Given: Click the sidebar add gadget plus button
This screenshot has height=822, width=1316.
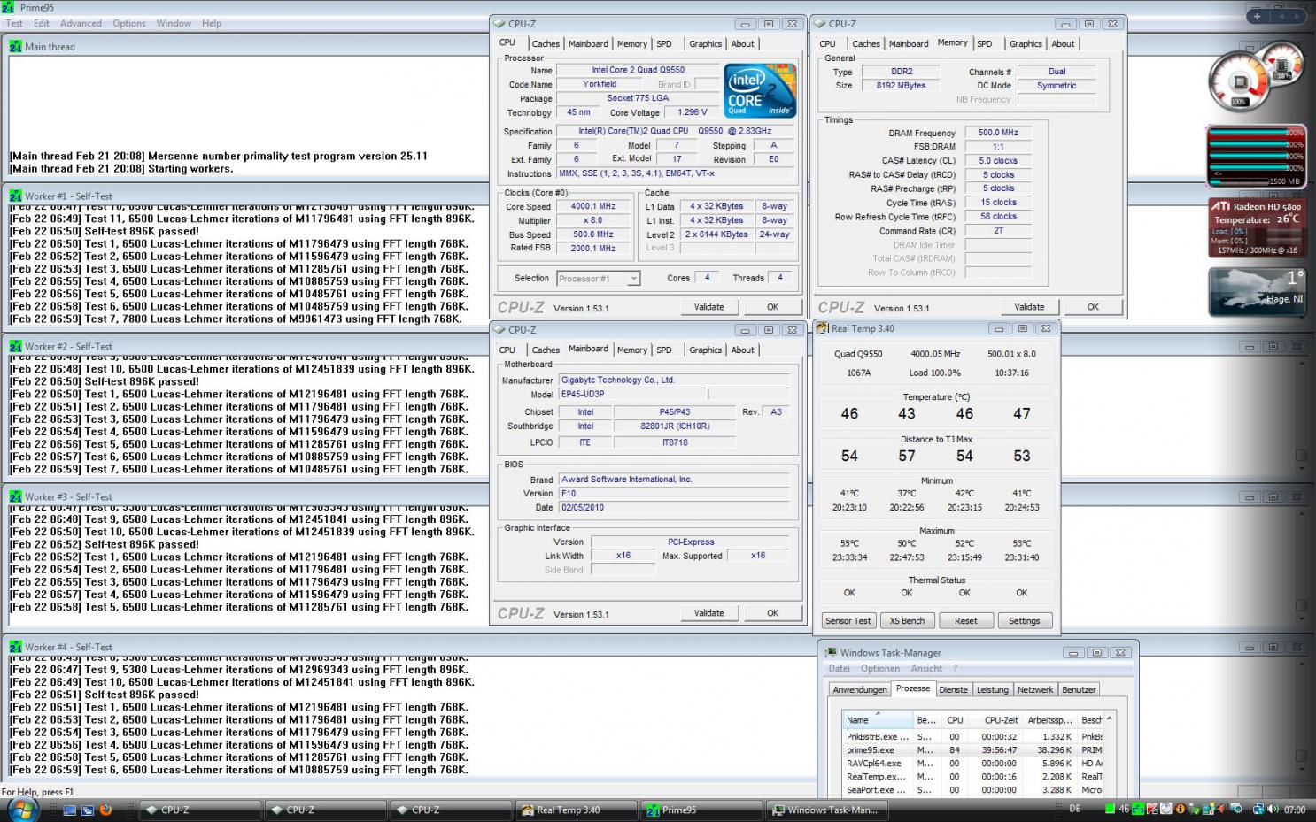Looking at the screenshot, I should click(1257, 16).
